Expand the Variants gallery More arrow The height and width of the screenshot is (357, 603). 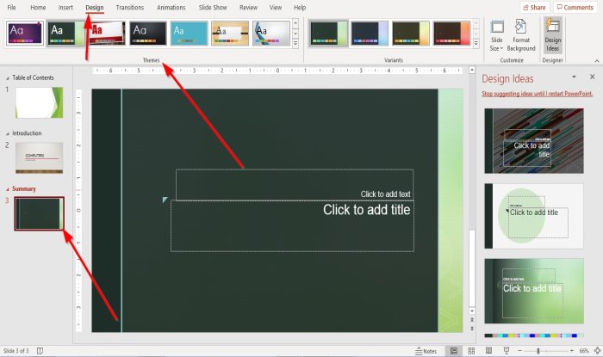(476, 44)
